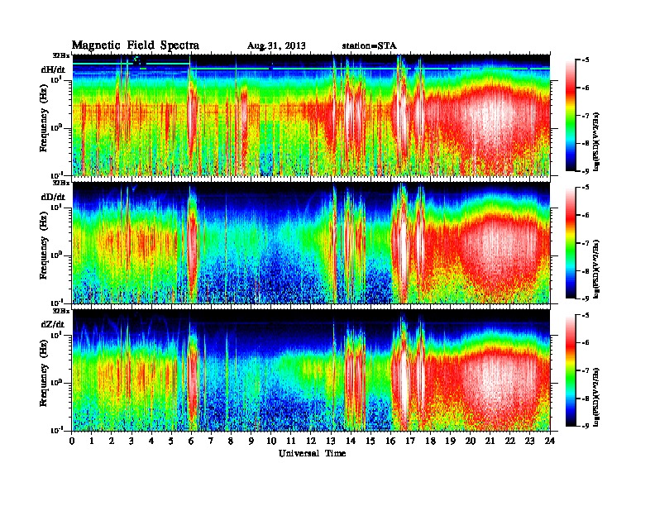The image size is (655, 506).
Task: Click the dH/dt spectrogram plot
Action: coord(311,115)
